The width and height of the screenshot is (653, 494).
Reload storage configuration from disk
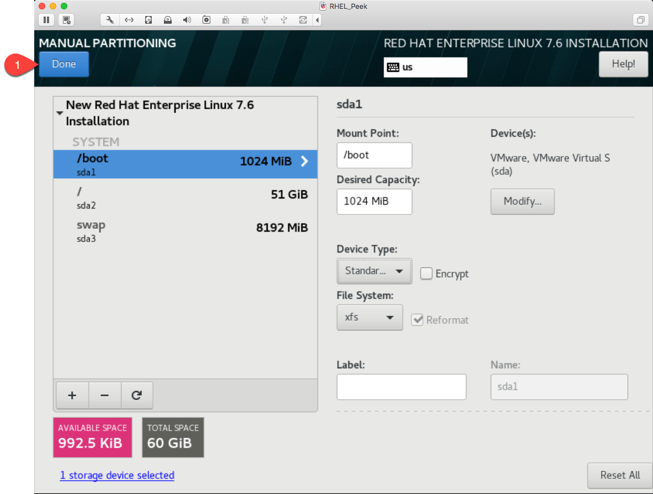coord(136,395)
